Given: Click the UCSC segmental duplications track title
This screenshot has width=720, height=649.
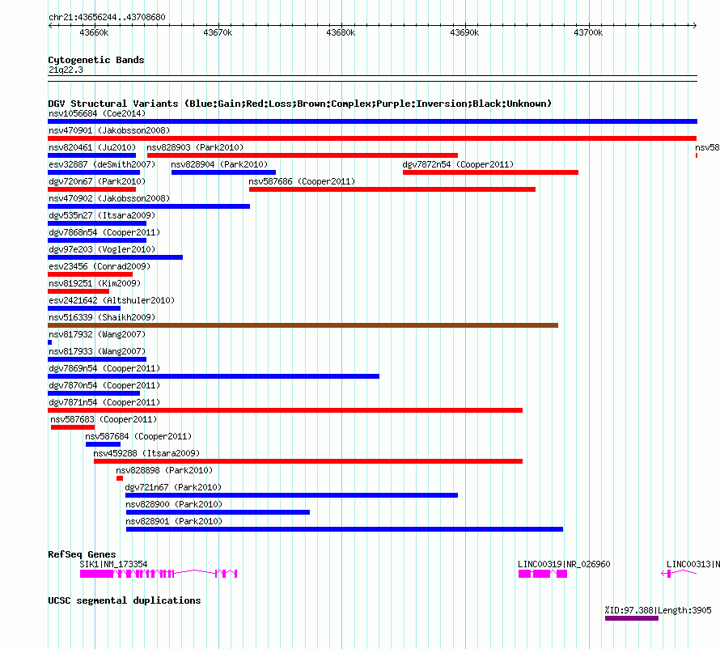Looking at the screenshot, I should (x=125, y=600).
